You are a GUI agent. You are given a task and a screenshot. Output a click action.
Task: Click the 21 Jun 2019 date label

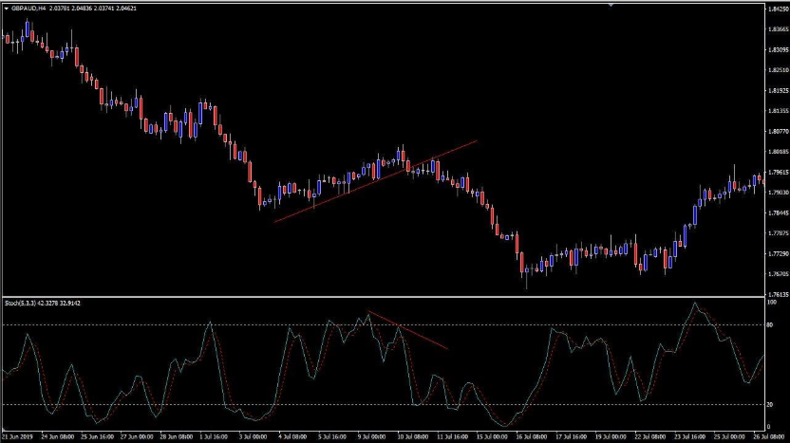(17, 436)
